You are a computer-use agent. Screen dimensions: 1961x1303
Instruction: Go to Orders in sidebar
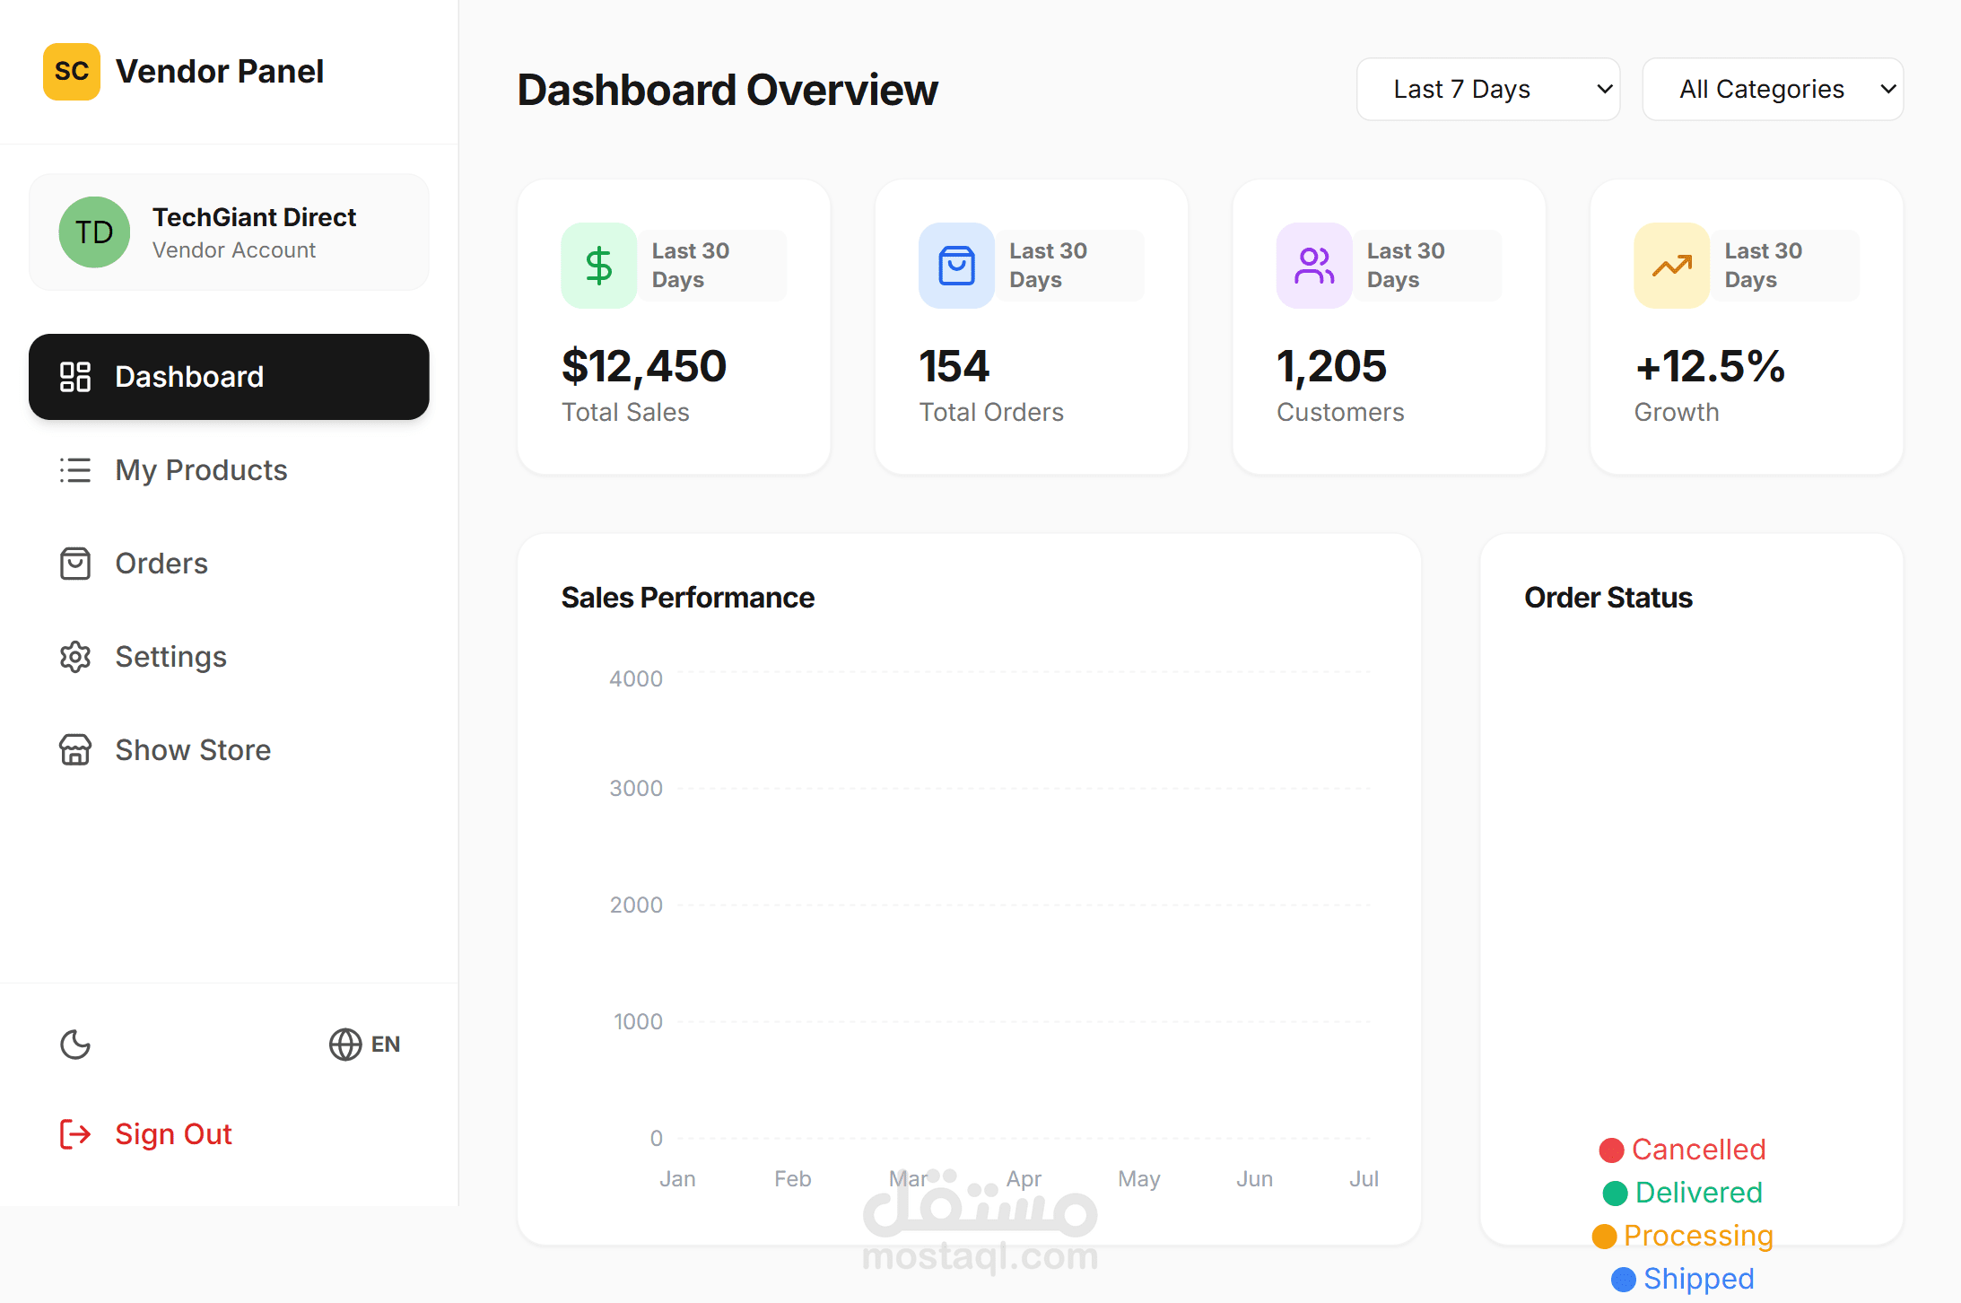161,564
